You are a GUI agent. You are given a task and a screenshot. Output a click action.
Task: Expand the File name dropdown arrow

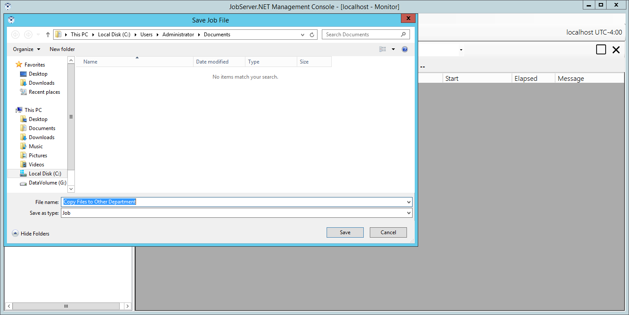pos(409,202)
